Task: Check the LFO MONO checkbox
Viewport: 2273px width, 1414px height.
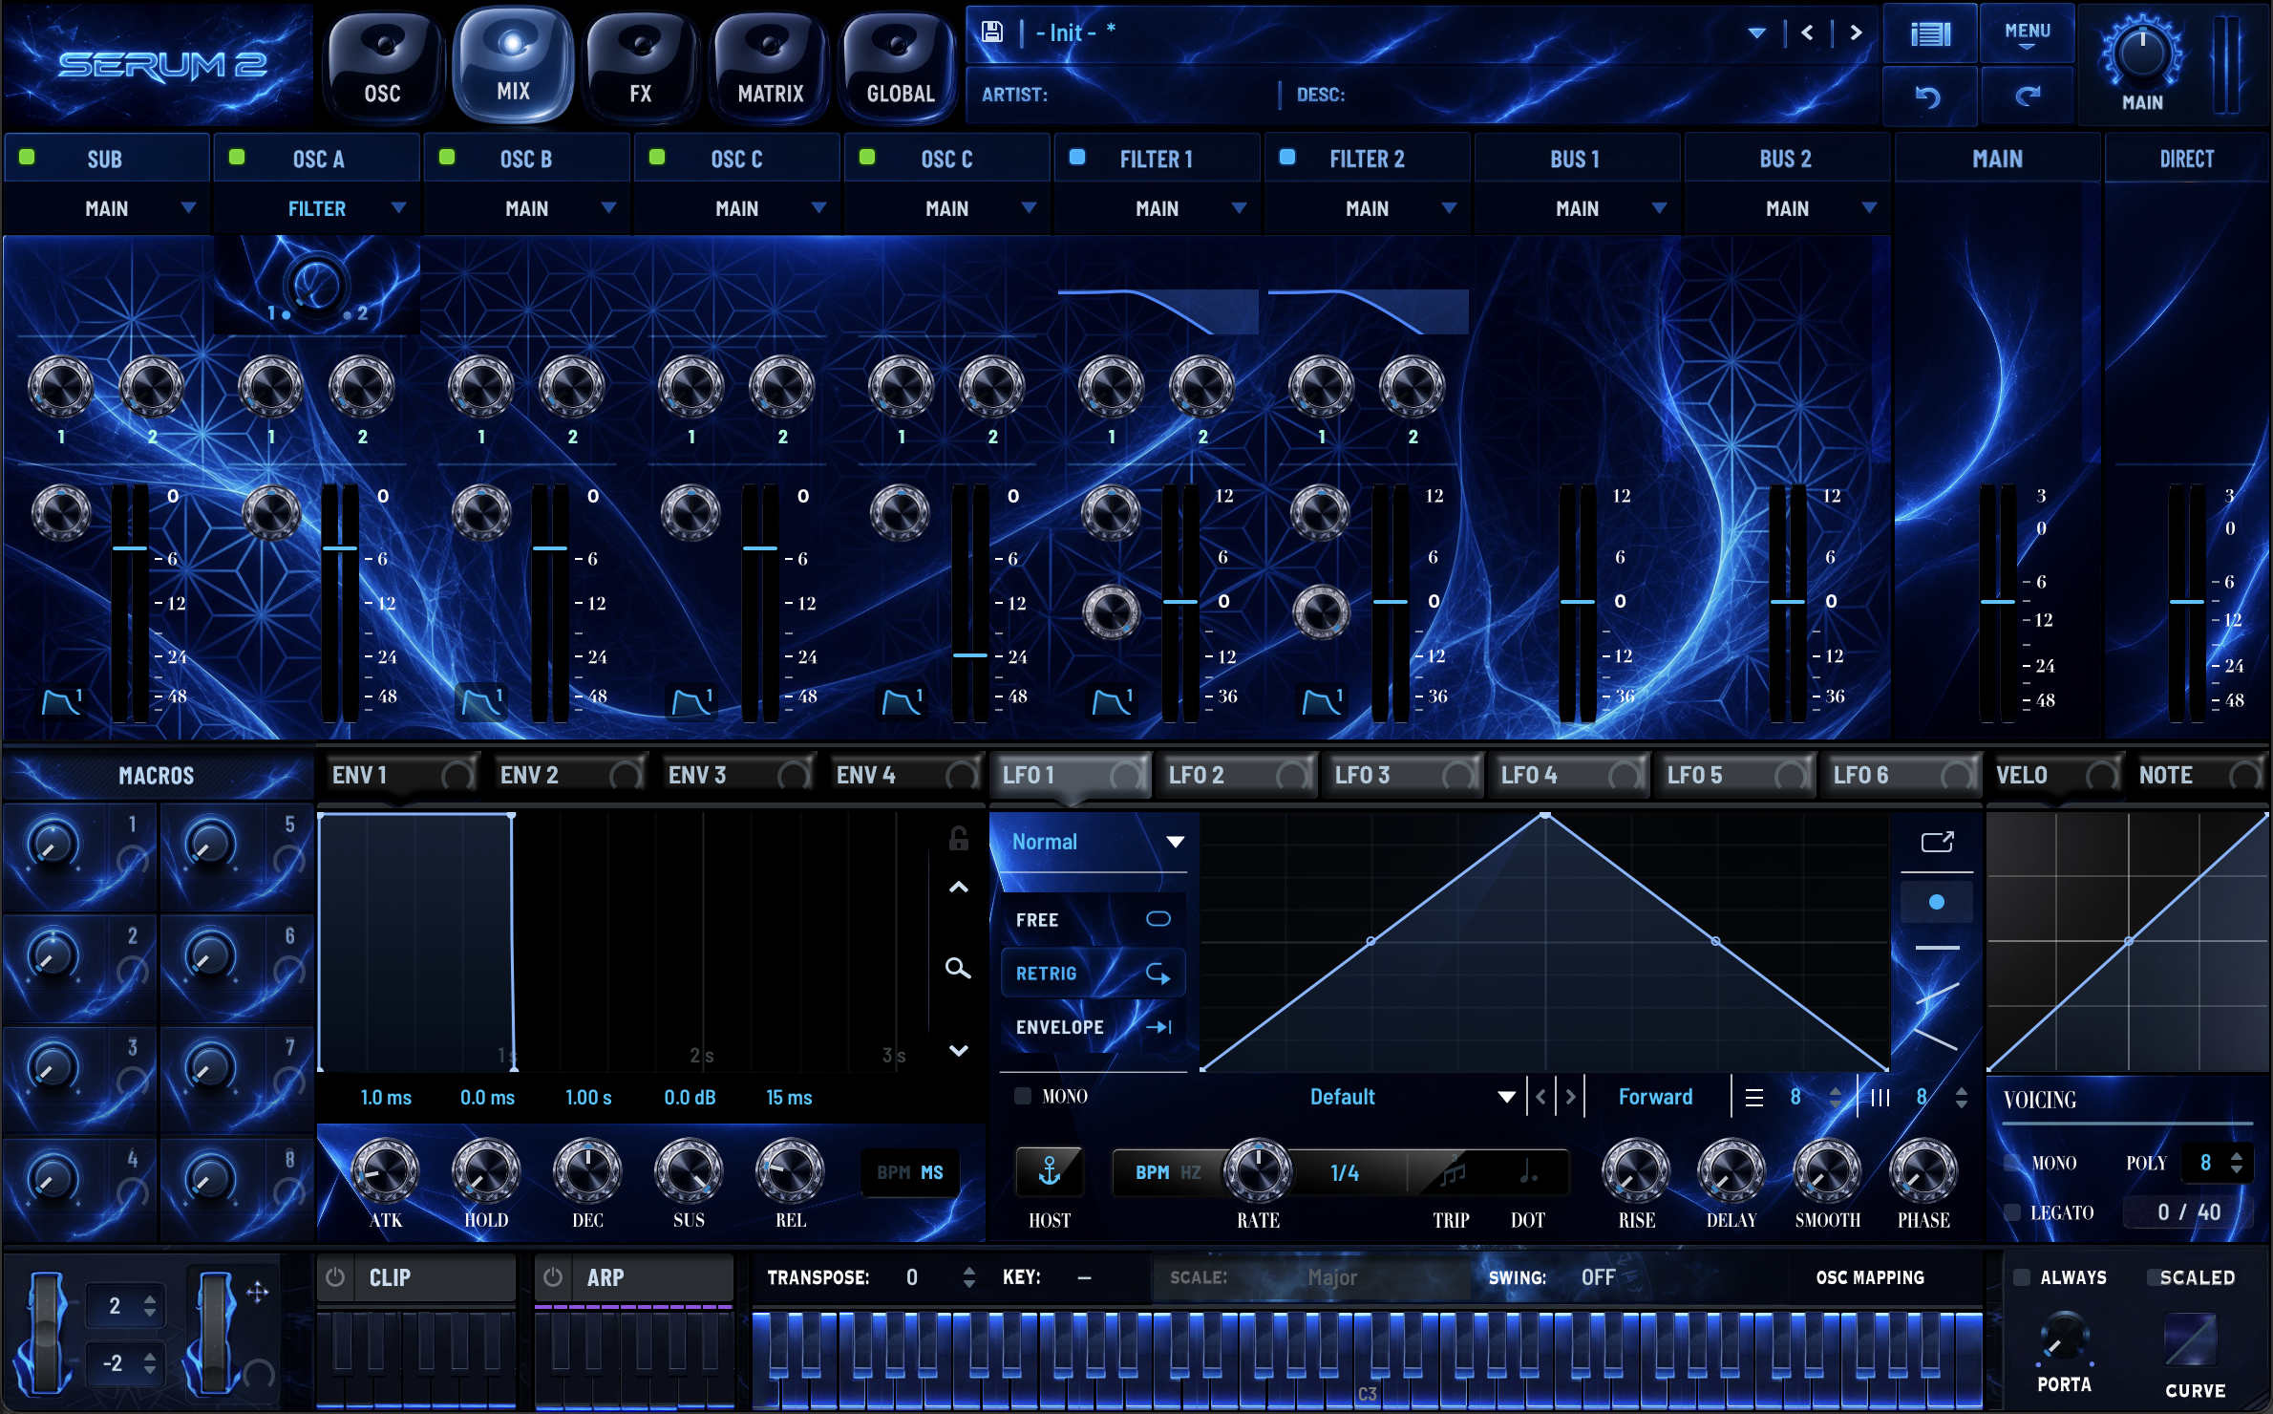Action: (1023, 1096)
